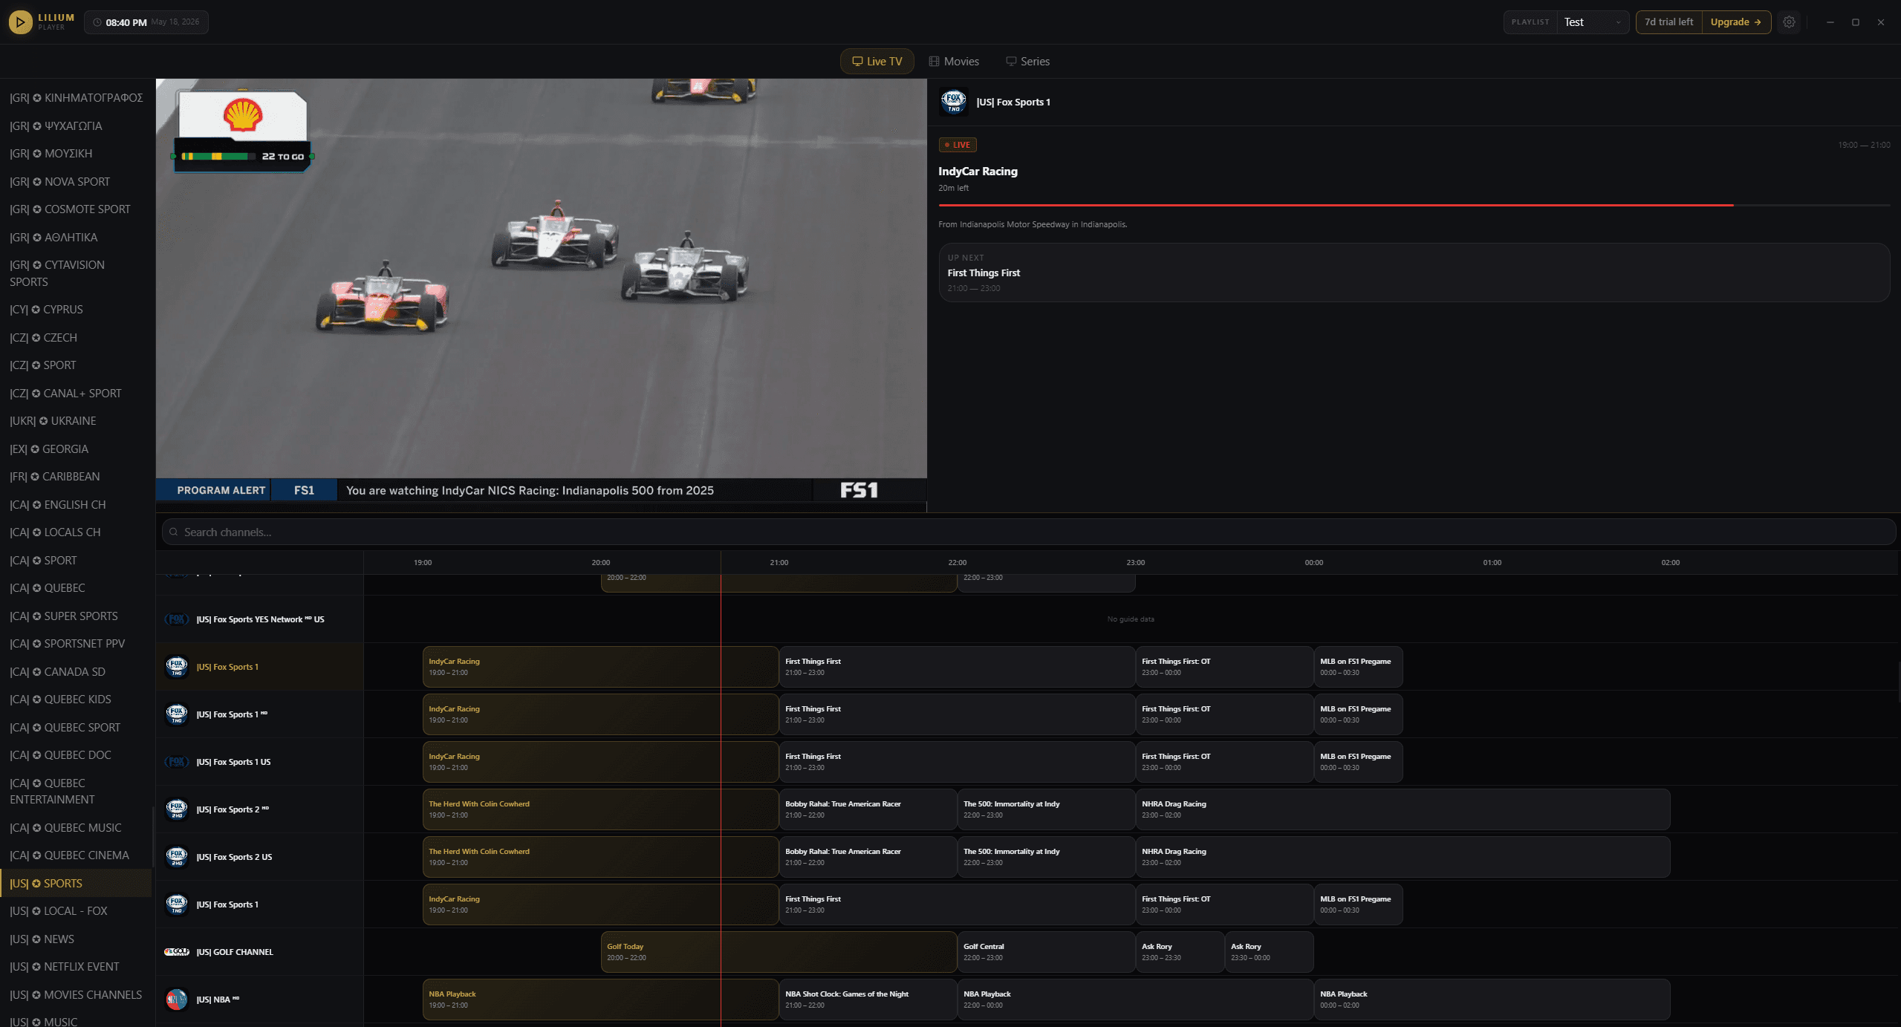
Task: Select the [CY] CYPRUS category
Action: [76, 310]
